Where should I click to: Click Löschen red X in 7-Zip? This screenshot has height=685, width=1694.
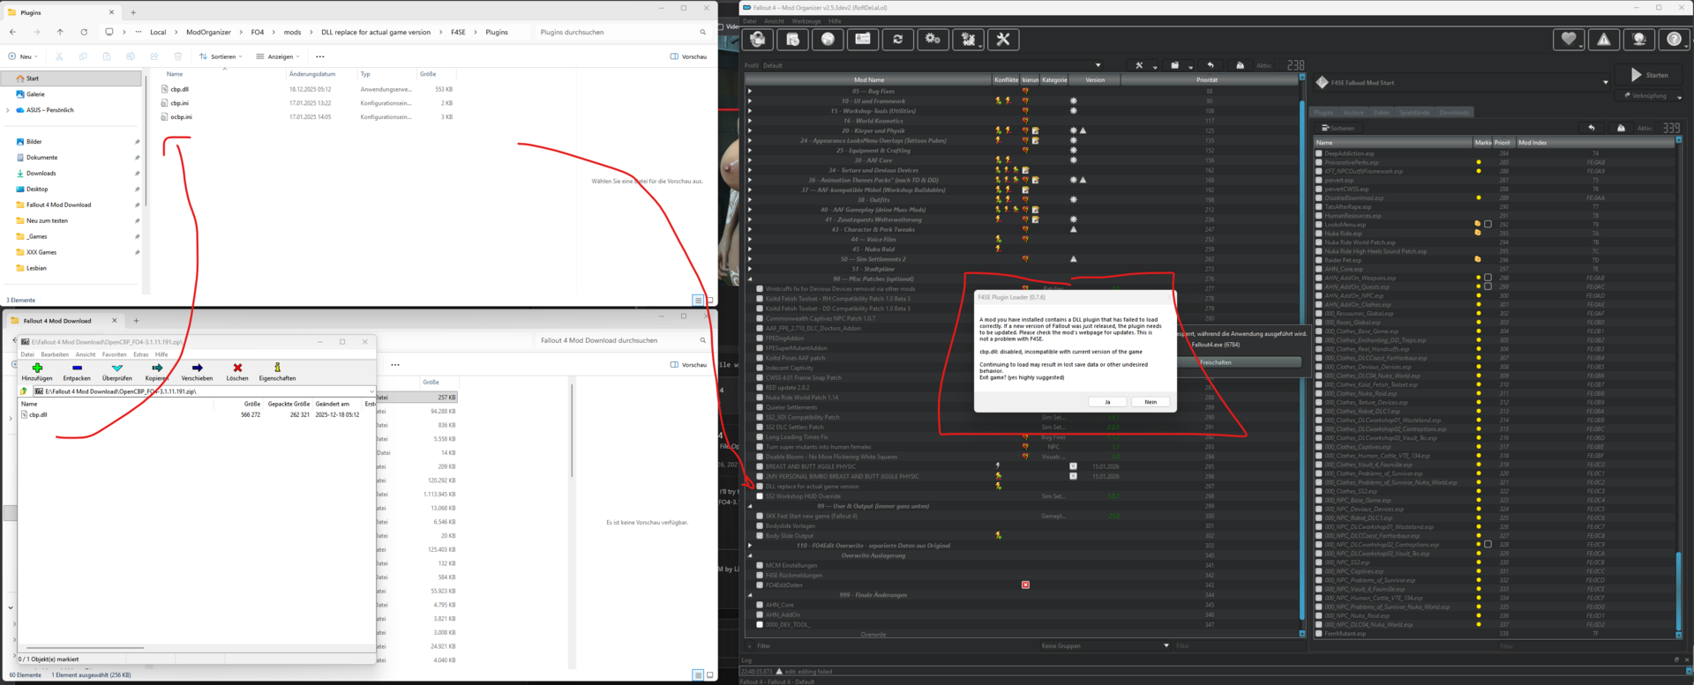tap(237, 371)
